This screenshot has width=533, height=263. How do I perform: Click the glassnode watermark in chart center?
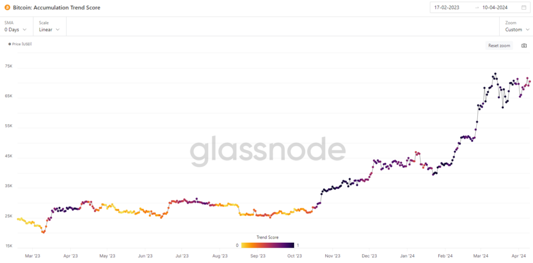pos(267,151)
